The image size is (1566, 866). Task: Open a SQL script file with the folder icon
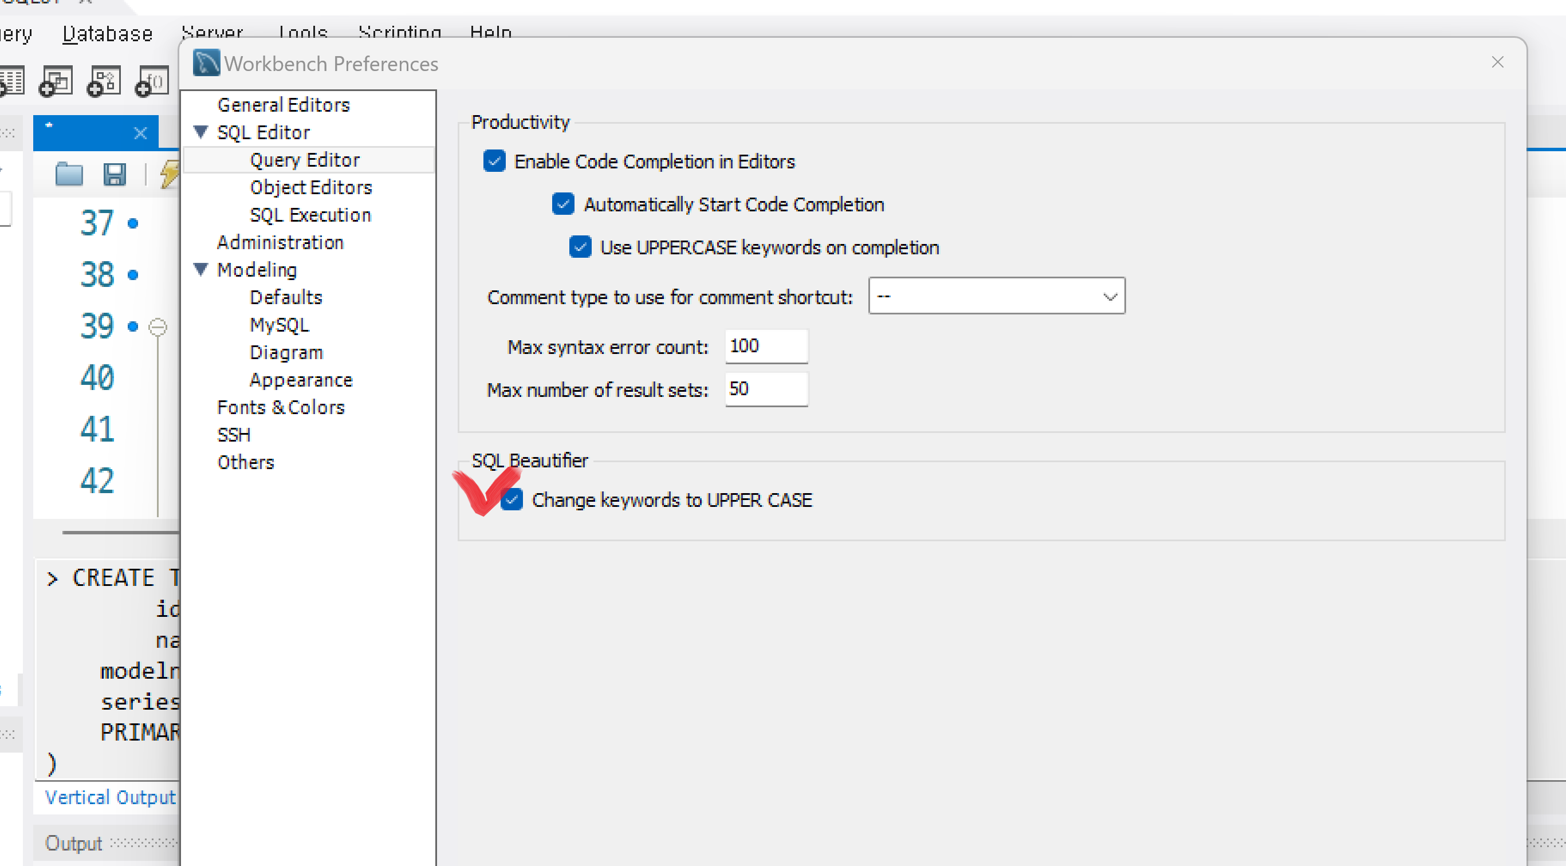[69, 175]
